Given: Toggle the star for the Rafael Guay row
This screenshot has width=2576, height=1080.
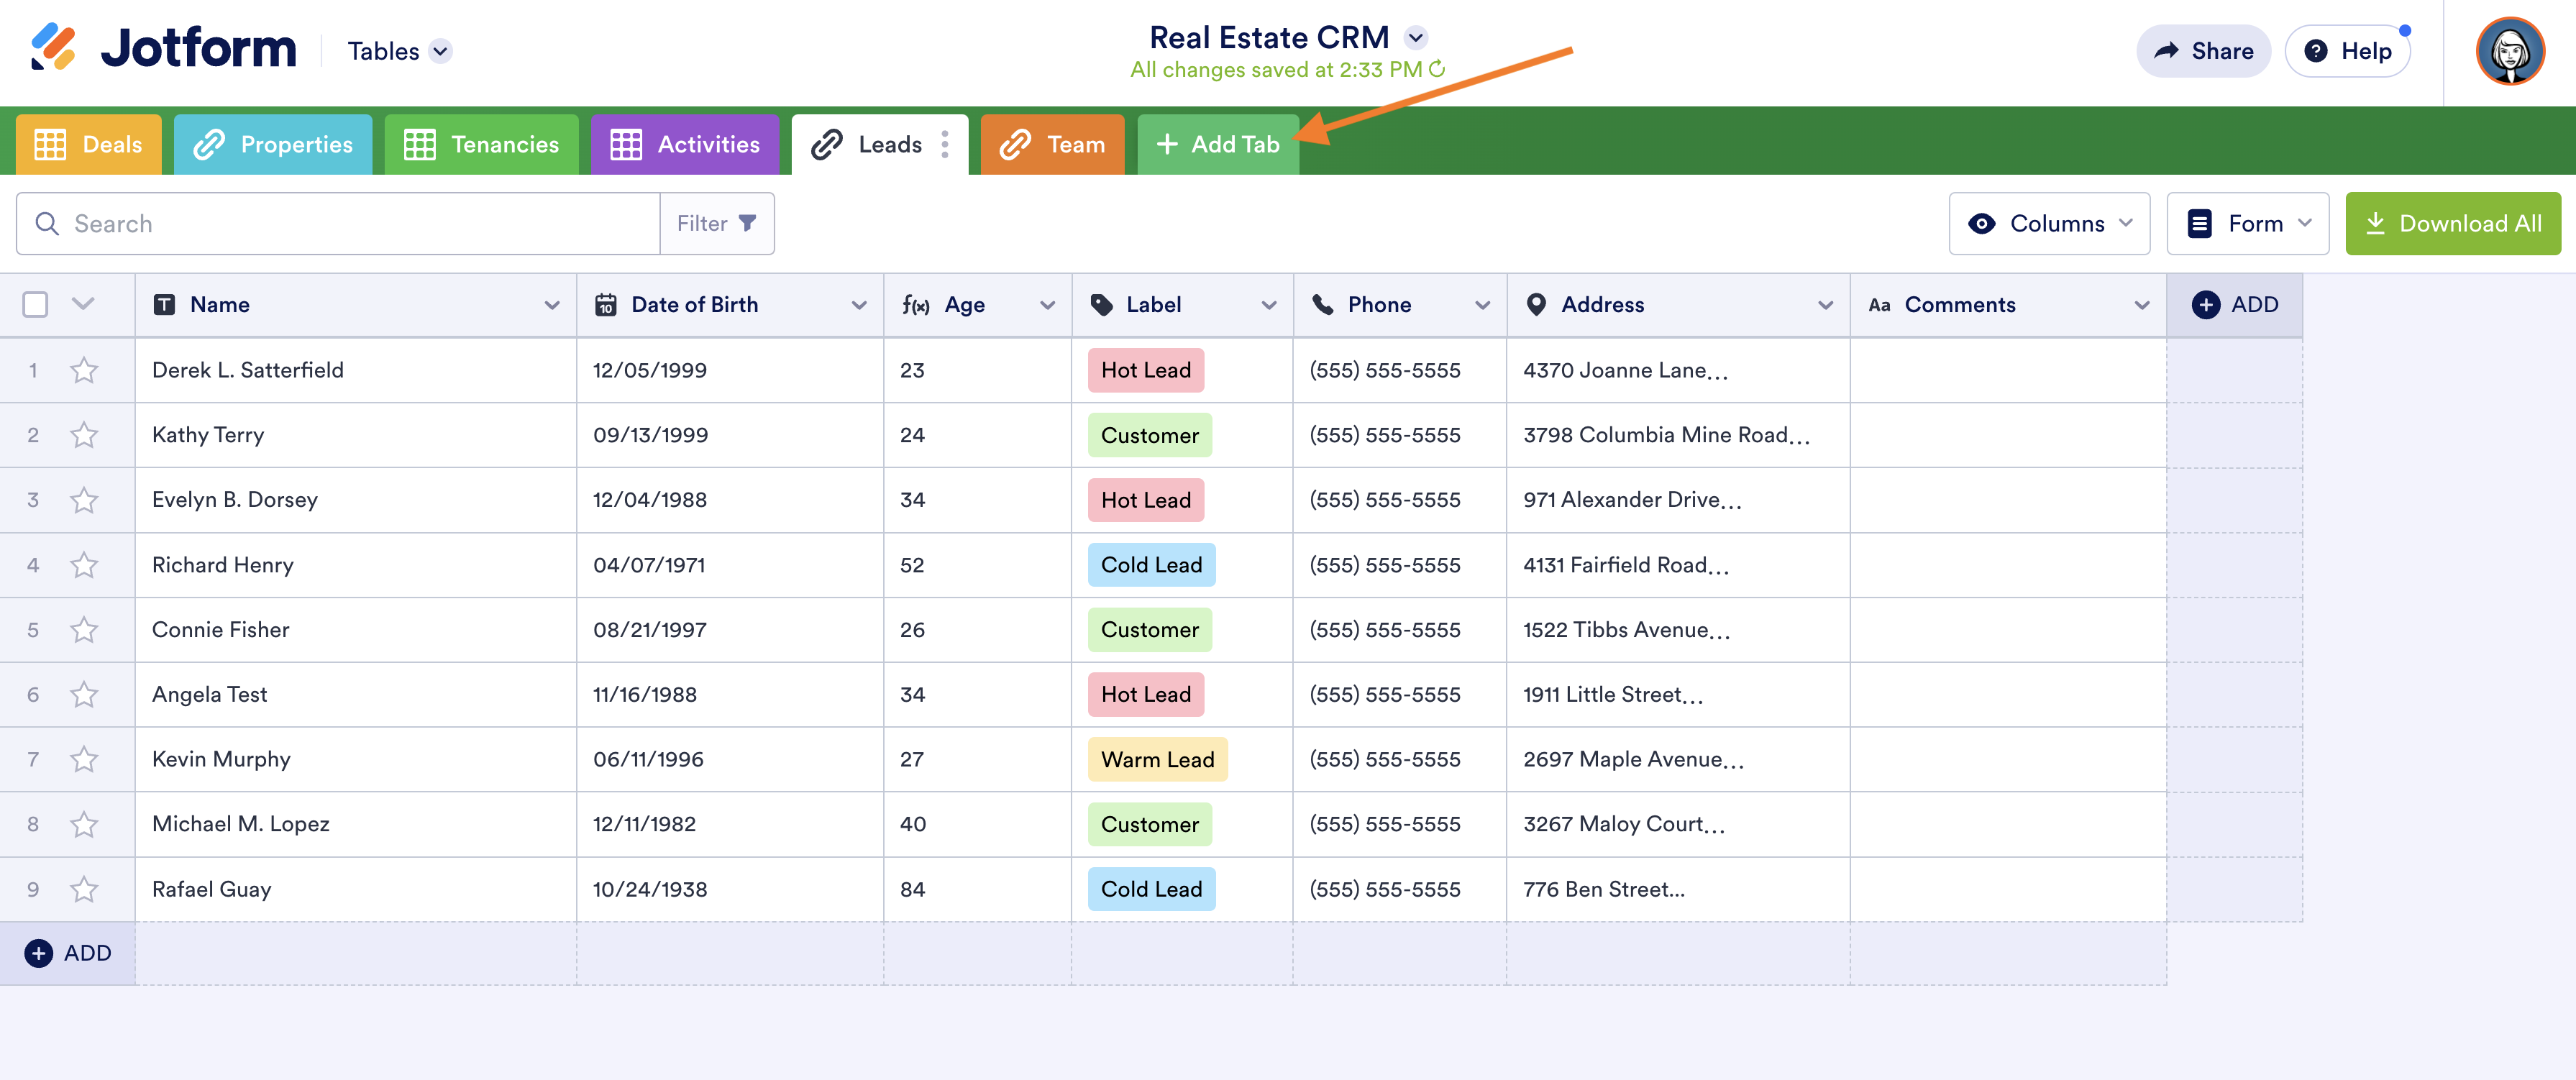Looking at the screenshot, I should coord(84,889).
